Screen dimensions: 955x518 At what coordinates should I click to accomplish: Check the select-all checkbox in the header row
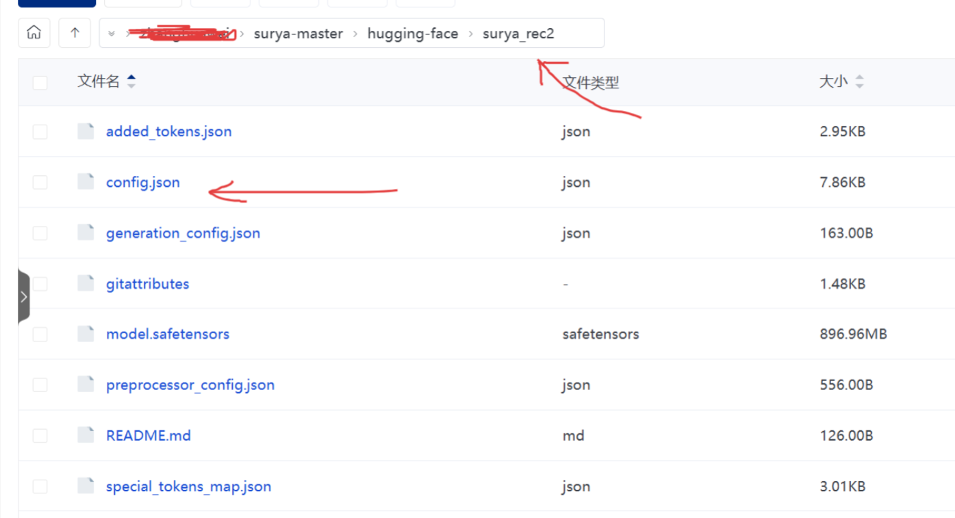40,82
